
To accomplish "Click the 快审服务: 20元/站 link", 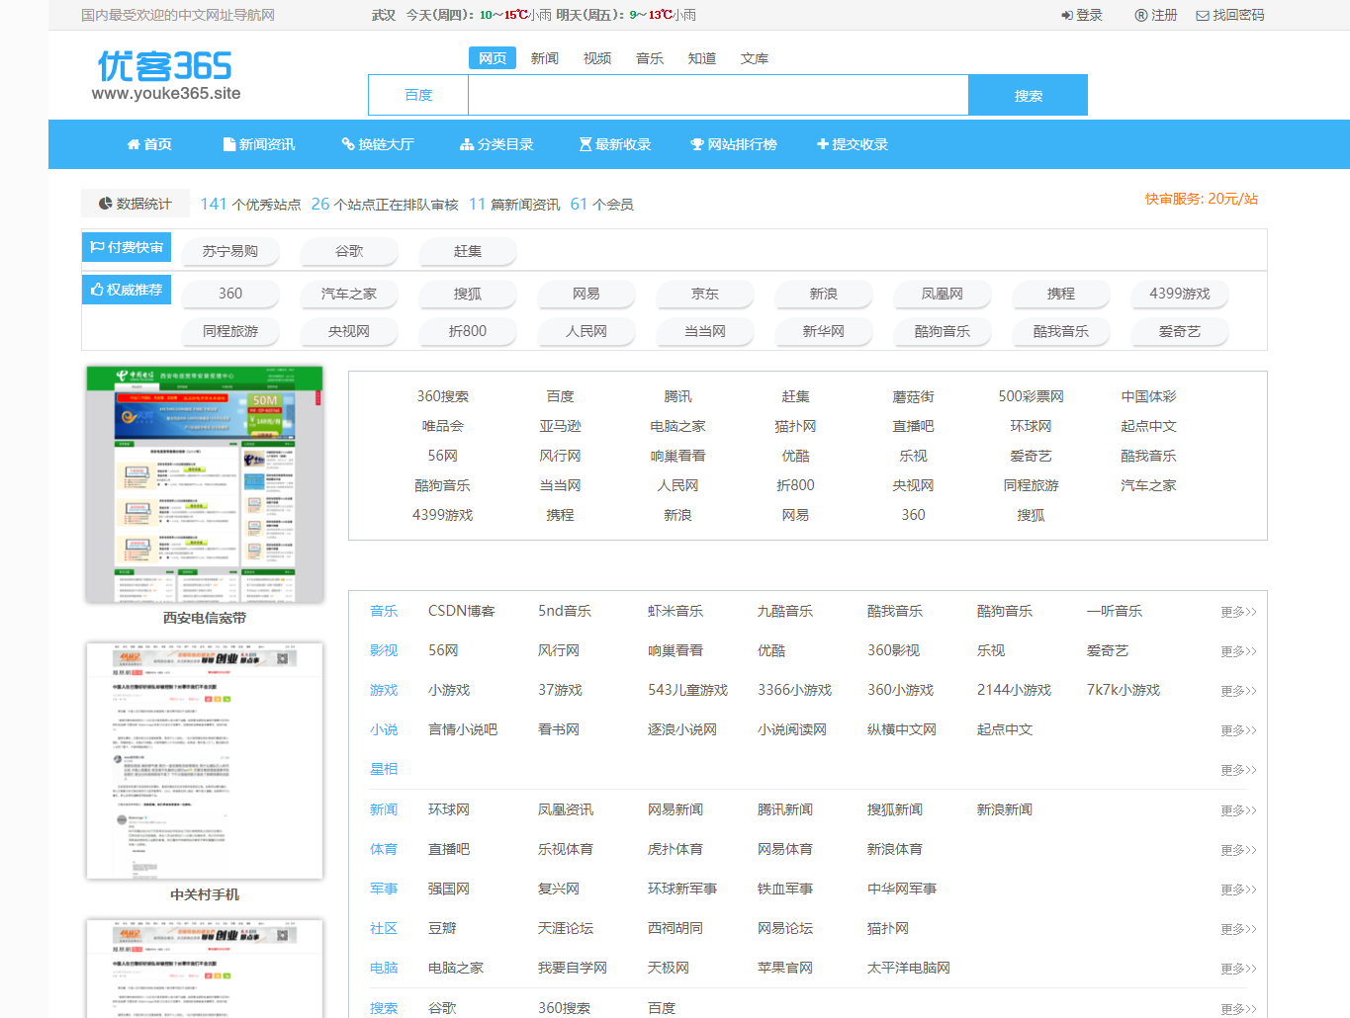I will [x=1202, y=199].
